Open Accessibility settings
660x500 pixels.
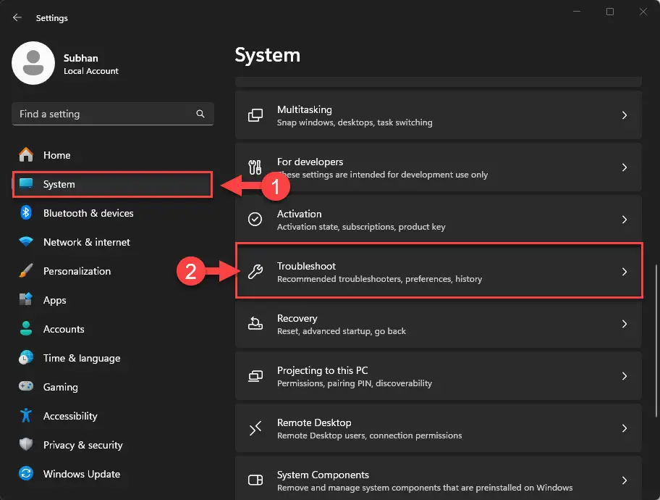click(112, 416)
